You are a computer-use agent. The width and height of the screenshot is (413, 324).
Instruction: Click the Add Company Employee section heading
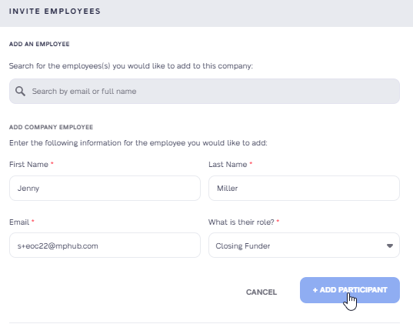[51, 127]
